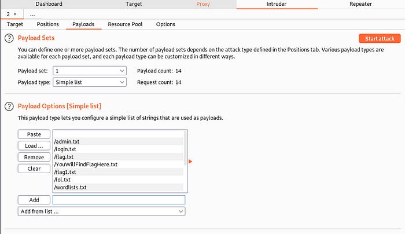Click the Load ... button
405x234 pixels.
34,145
